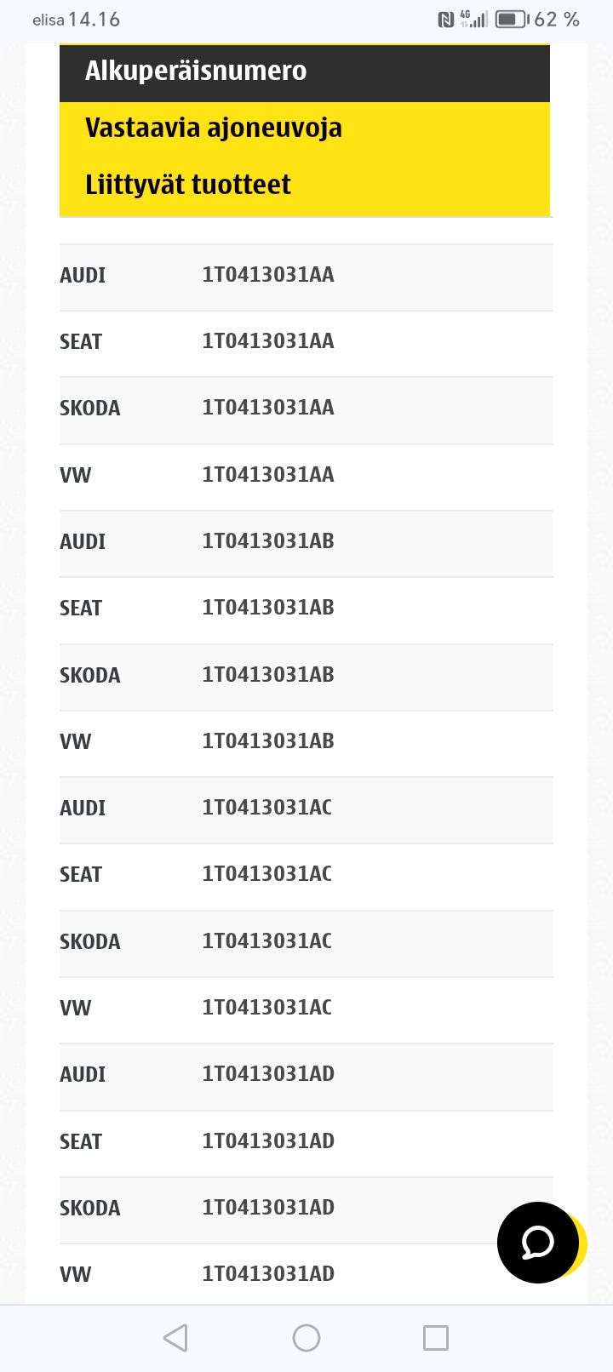Open the chat support bubble
Screen dimensions: 613x1372
coord(538,1243)
